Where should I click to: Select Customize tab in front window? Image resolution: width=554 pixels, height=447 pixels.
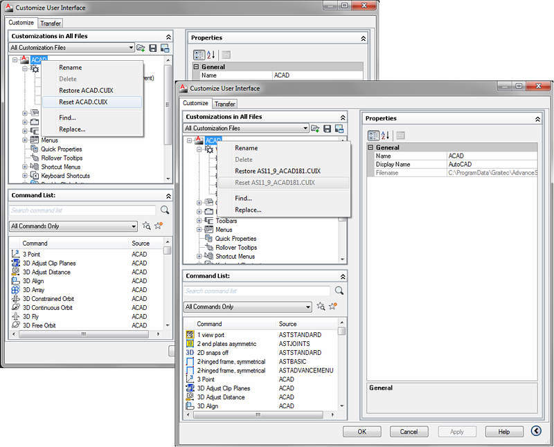click(x=195, y=103)
